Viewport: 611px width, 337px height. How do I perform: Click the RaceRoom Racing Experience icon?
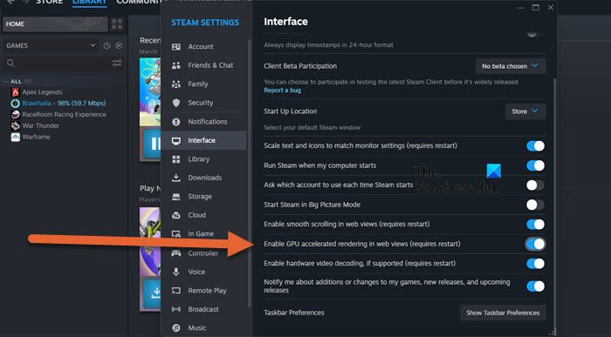click(x=15, y=115)
